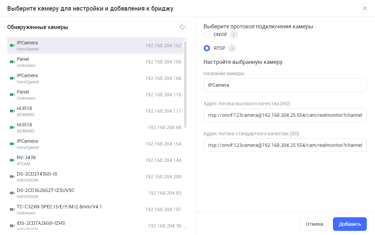
Task: Click the refresh discovered cameras icon
Action: [182, 27]
